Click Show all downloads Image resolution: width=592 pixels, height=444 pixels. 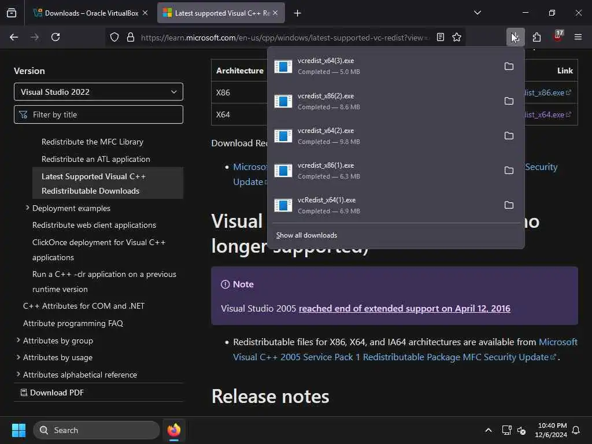pos(306,235)
